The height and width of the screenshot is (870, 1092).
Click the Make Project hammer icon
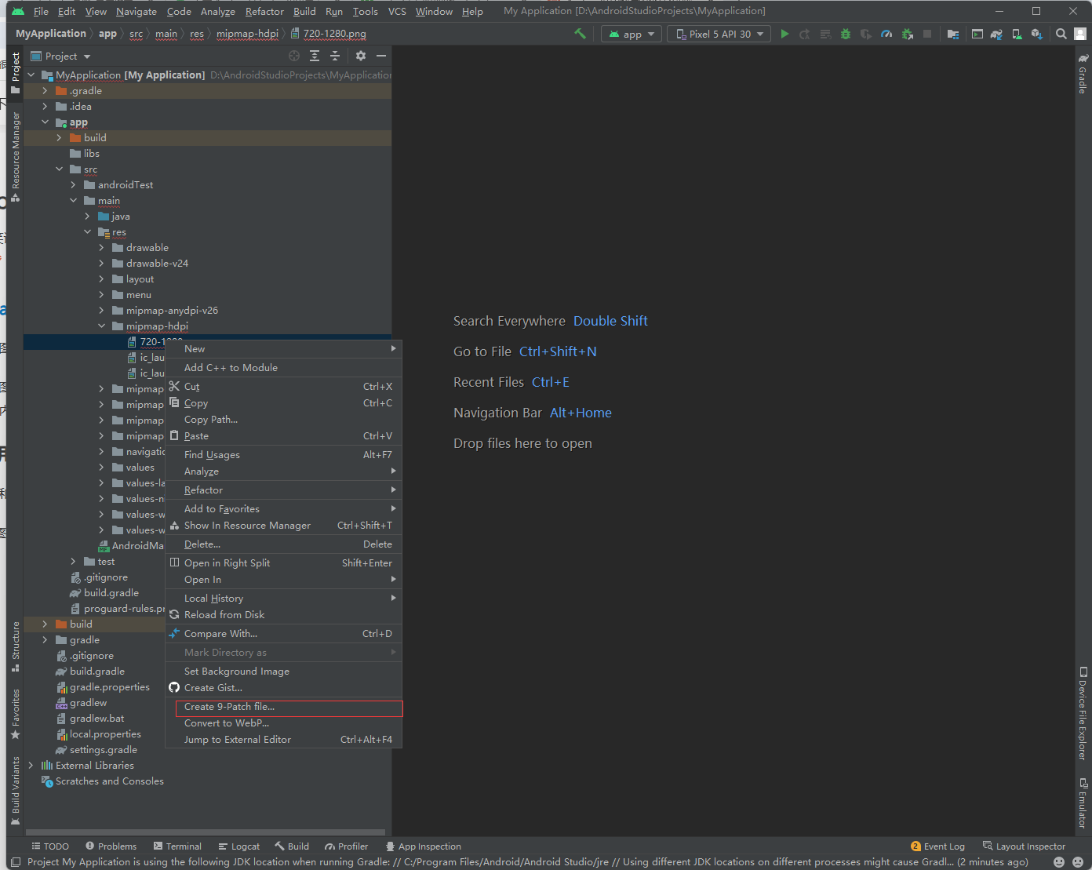pos(581,34)
